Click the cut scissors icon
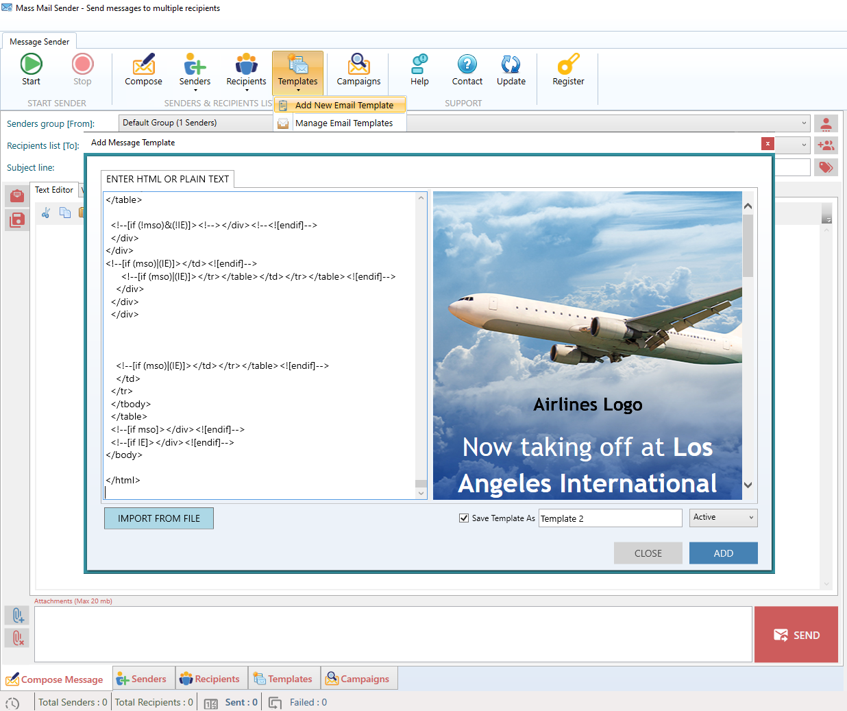The width and height of the screenshot is (847, 711). [x=46, y=213]
